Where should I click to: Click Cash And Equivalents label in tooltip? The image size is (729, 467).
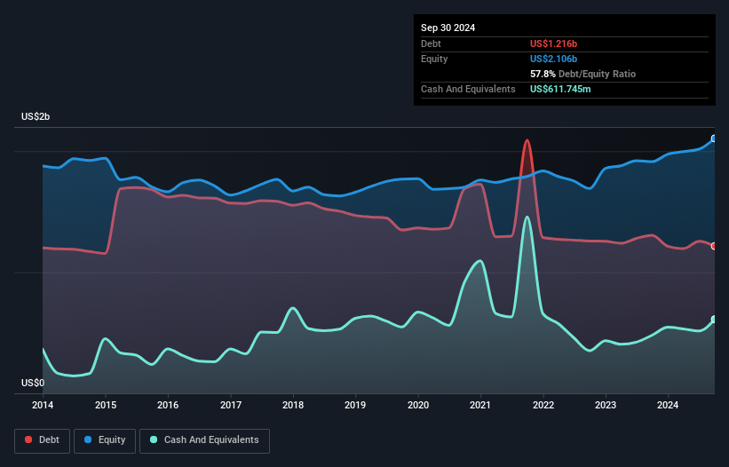(x=468, y=89)
